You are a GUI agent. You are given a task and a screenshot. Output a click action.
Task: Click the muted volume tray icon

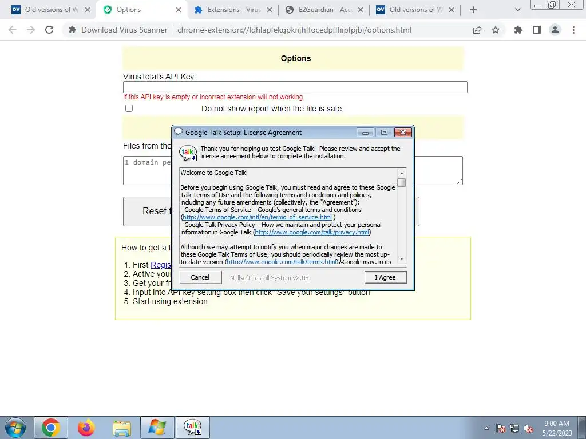coord(528,428)
